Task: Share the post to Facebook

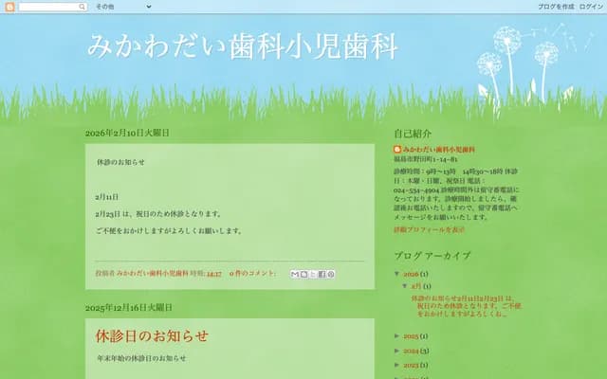Action: tap(322, 274)
